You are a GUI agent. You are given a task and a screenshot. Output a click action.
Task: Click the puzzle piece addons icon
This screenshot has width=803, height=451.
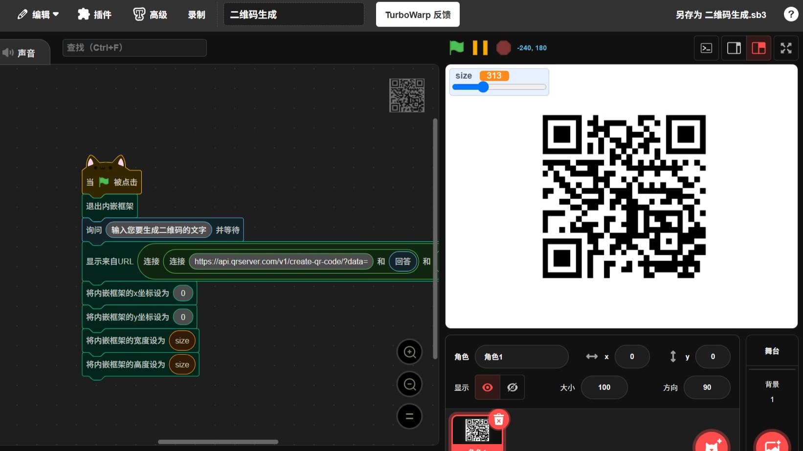[84, 14]
